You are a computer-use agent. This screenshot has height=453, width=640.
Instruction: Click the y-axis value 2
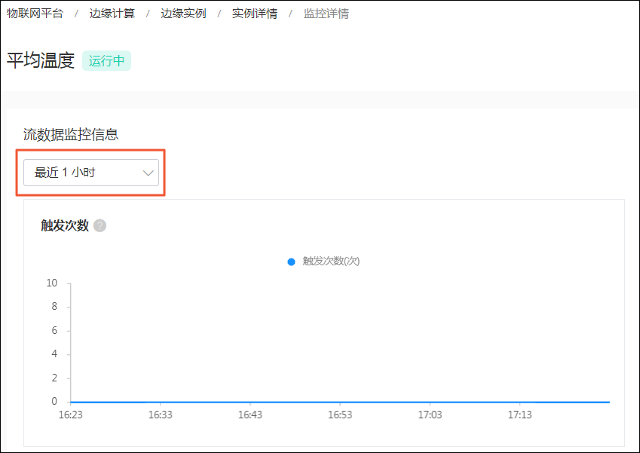54,378
